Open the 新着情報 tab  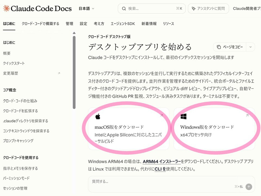(149, 24)
